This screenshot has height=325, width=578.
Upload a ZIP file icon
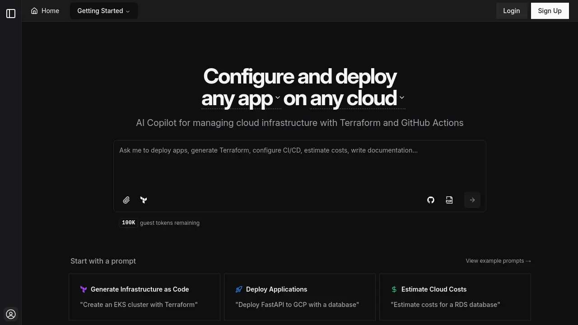449,200
